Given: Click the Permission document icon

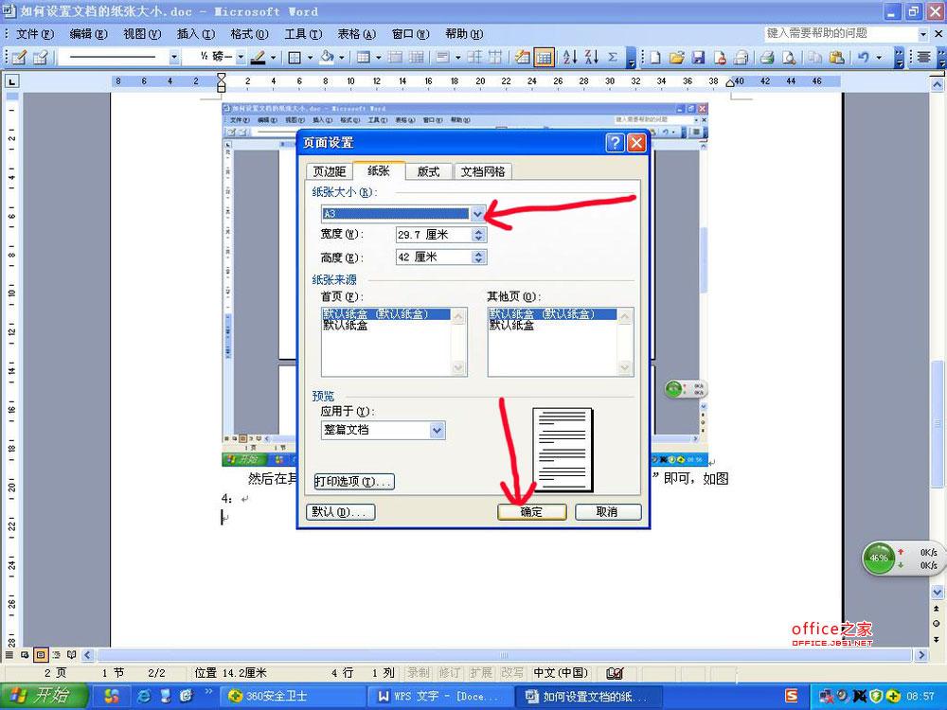Looking at the screenshot, I should [x=720, y=58].
